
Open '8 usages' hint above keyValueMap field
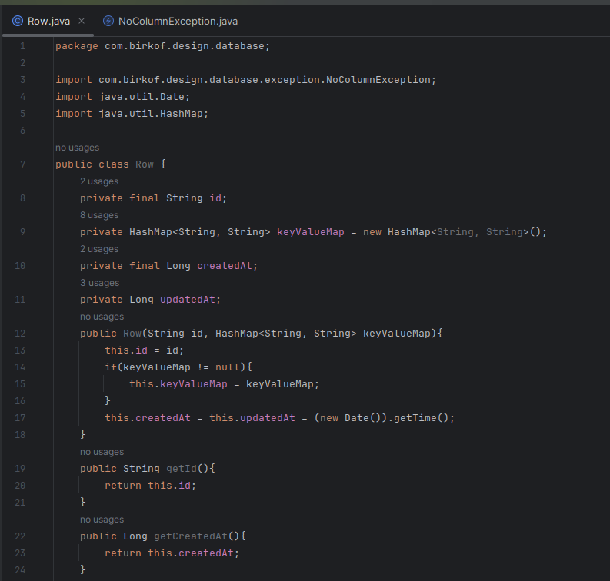99,215
